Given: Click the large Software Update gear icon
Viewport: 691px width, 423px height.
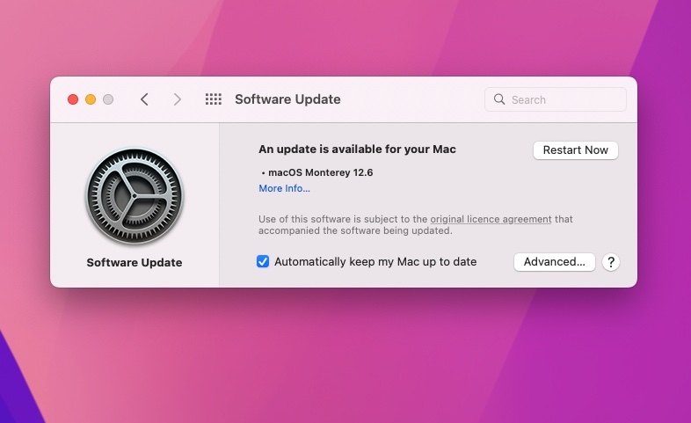Looking at the screenshot, I should tap(135, 196).
